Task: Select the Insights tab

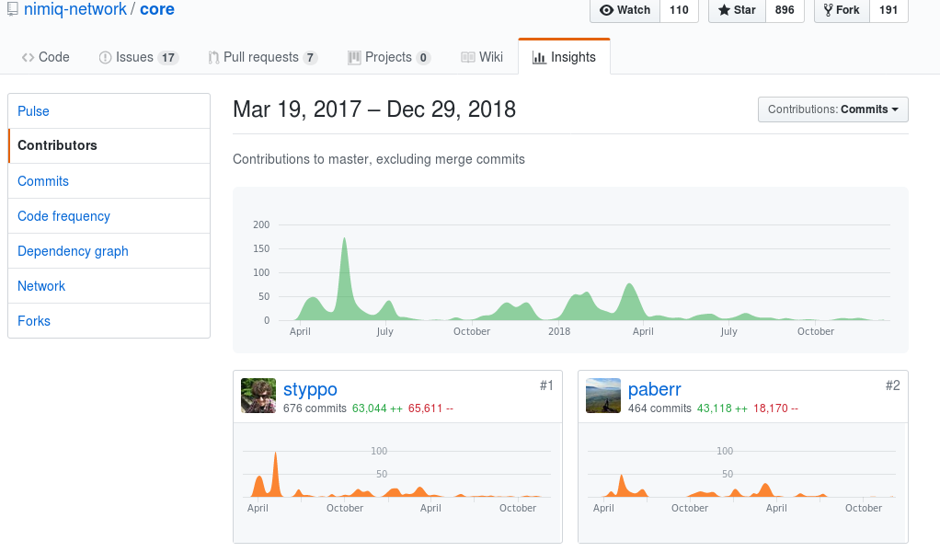Action: coord(564,57)
